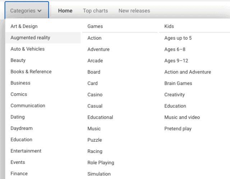Image resolution: width=230 pixels, height=179 pixels.
Task: Select Education under the Kids column
Action: tap(175, 106)
